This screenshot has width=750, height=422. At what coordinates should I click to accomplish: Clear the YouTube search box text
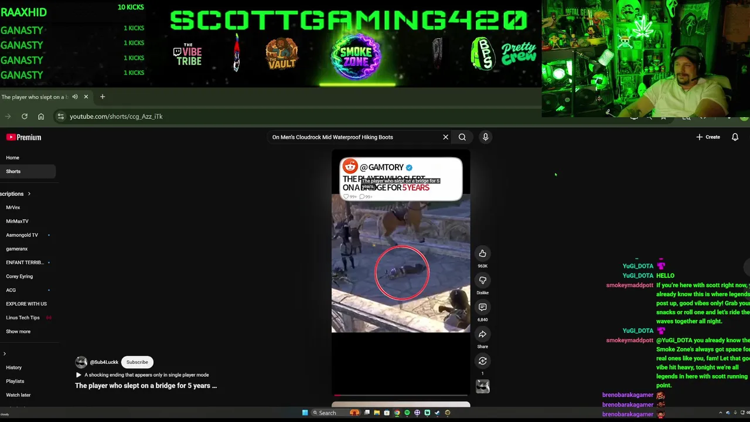tap(445, 137)
